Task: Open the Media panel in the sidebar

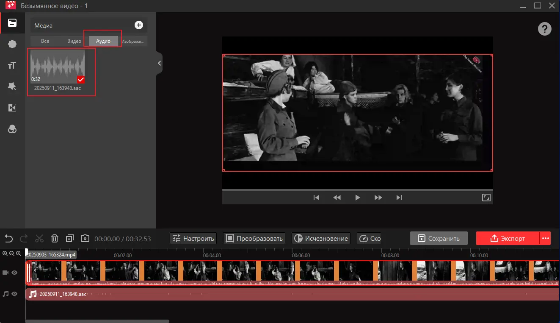Action: (x=12, y=23)
